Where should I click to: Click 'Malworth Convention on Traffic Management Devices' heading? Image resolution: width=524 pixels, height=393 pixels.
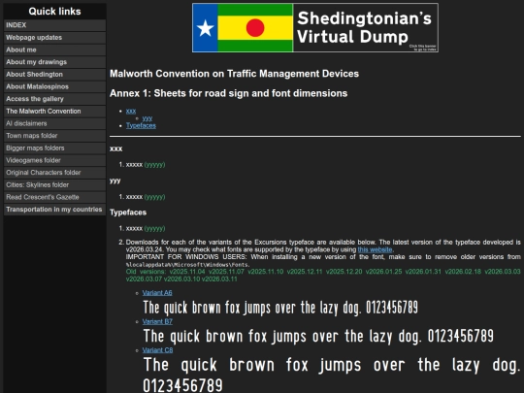(234, 74)
